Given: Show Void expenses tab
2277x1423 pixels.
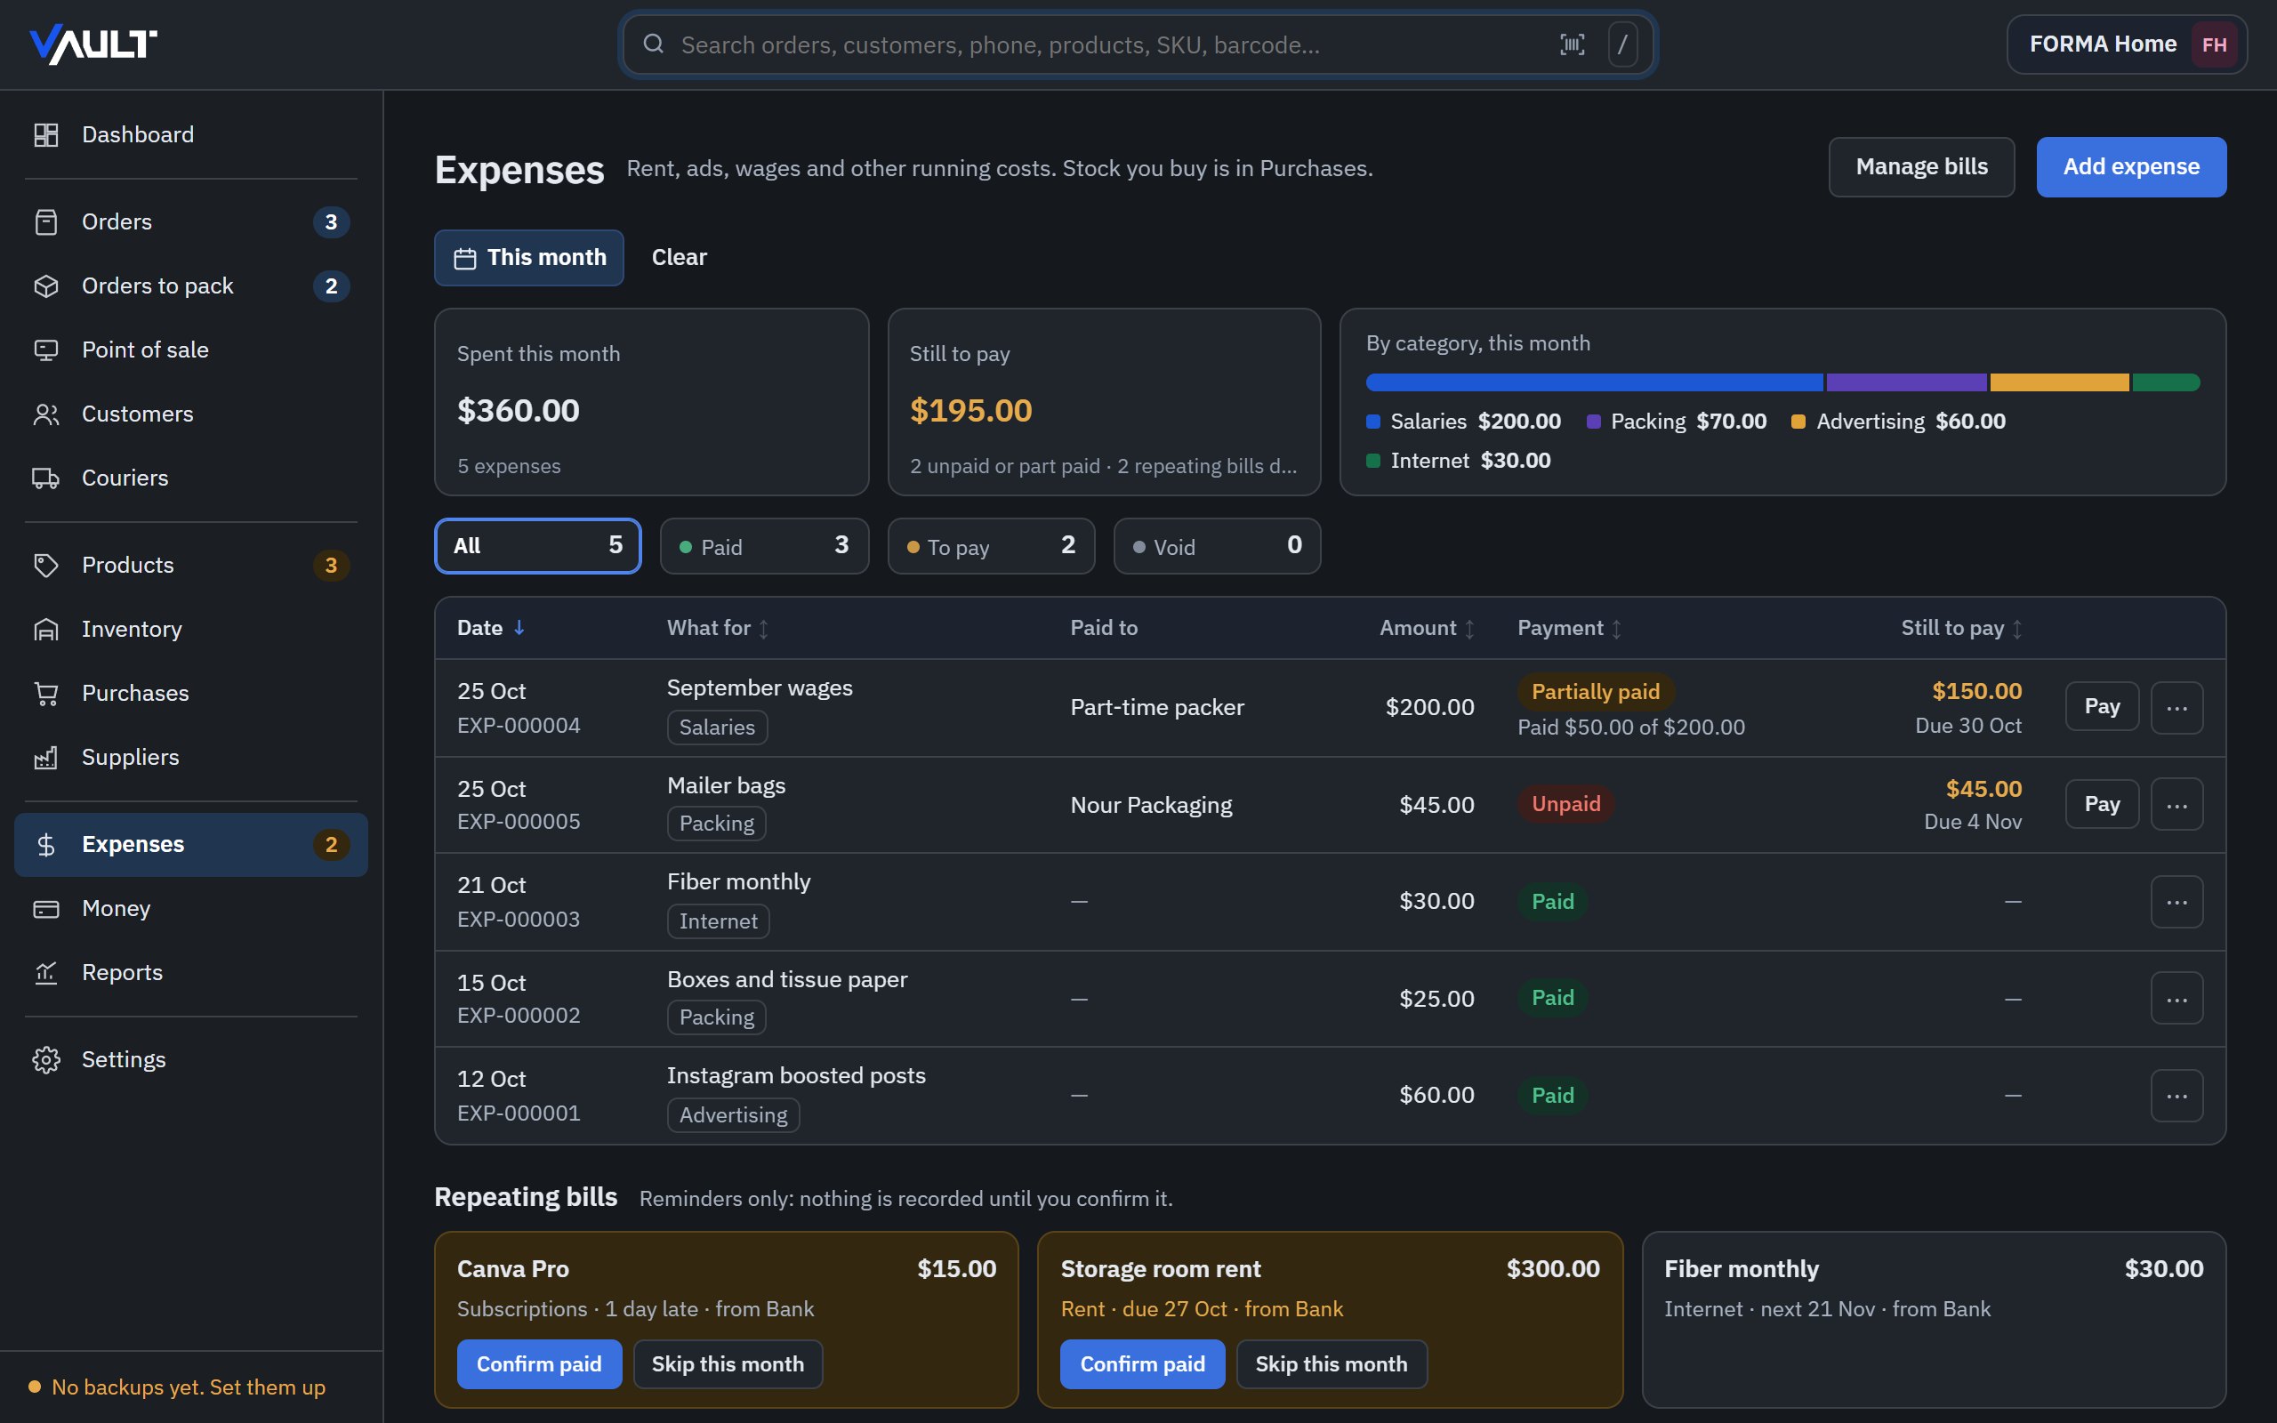Looking at the screenshot, I should tap(1217, 546).
